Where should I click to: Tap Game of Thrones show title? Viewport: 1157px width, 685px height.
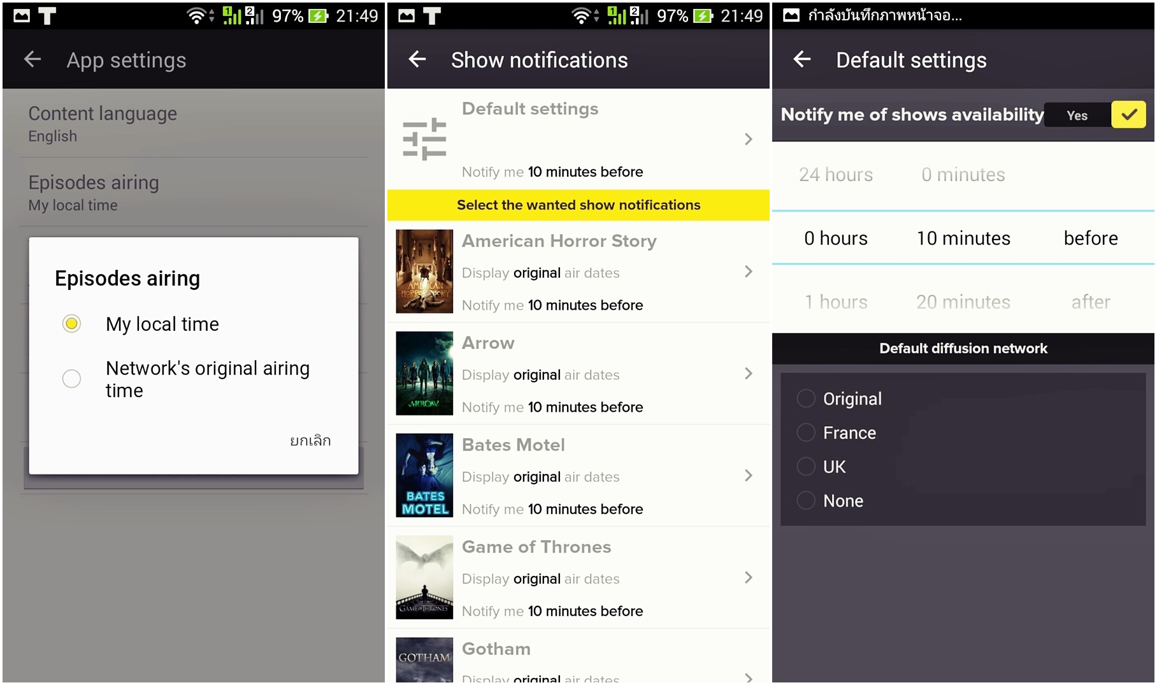point(536,547)
